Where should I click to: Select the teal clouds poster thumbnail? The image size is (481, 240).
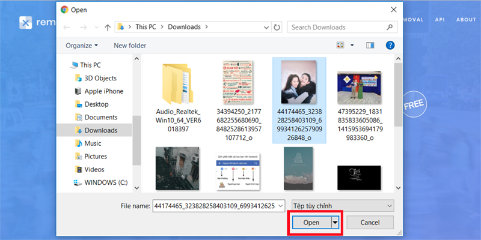298,169
